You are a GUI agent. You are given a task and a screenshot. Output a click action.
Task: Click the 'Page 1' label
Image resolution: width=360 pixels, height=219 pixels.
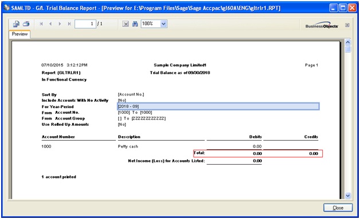click(311, 65)
